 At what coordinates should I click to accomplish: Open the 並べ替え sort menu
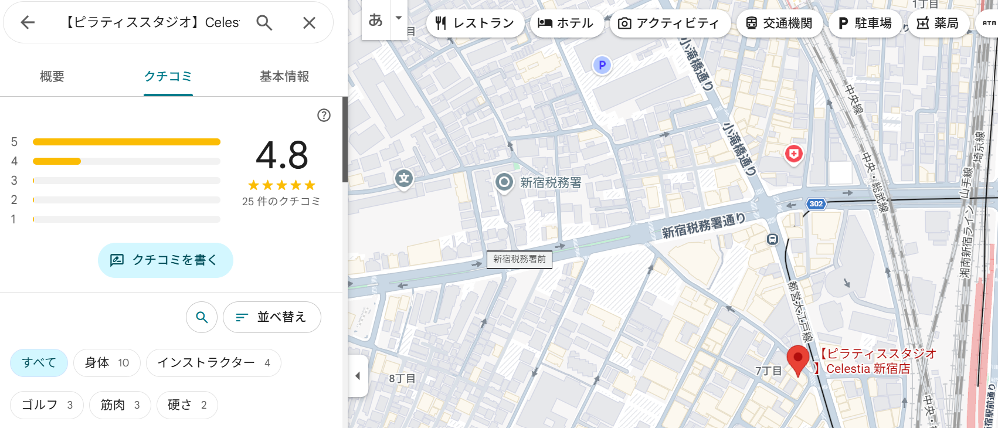coord(271,317)
